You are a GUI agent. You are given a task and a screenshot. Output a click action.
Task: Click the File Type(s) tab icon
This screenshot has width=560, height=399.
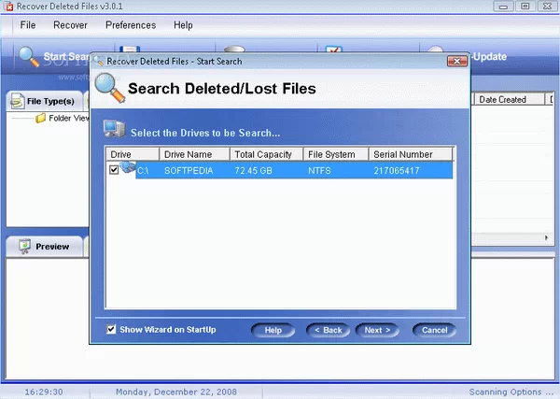tap(18, 101)
